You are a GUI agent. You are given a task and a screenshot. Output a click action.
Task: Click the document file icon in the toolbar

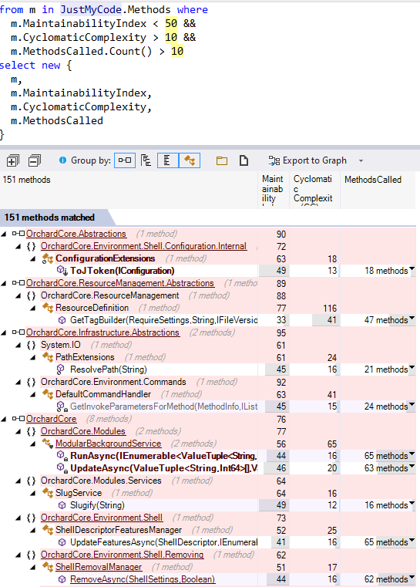pos(244,160)
